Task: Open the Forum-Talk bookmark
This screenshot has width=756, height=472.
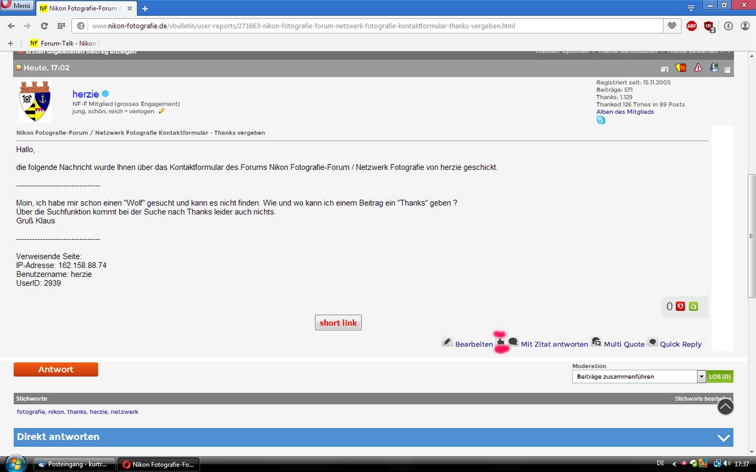Action: click(x=65, y=43)
